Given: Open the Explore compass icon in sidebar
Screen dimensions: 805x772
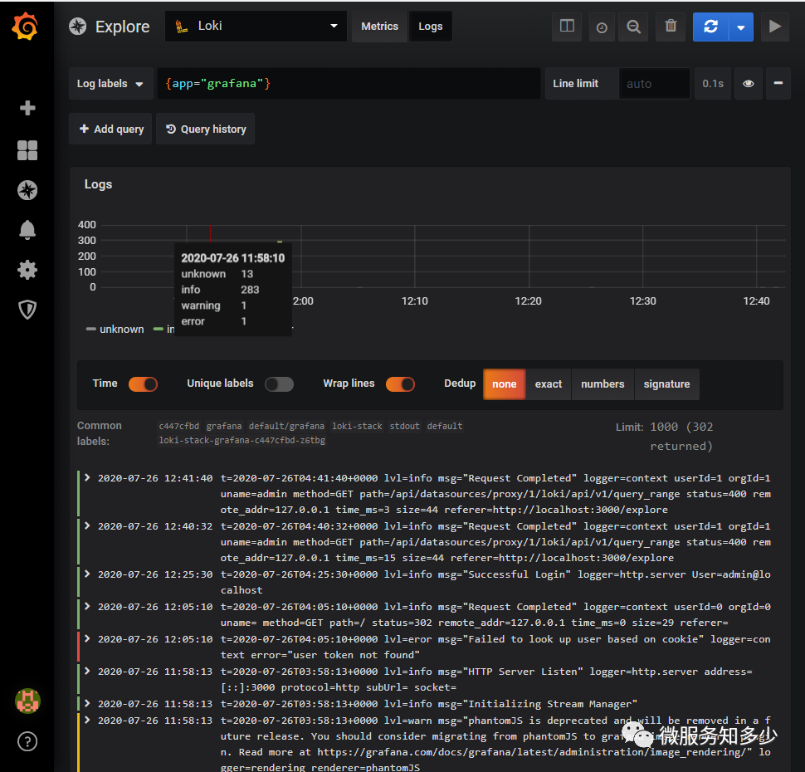Looking at the screenshot, I should 27,190.
